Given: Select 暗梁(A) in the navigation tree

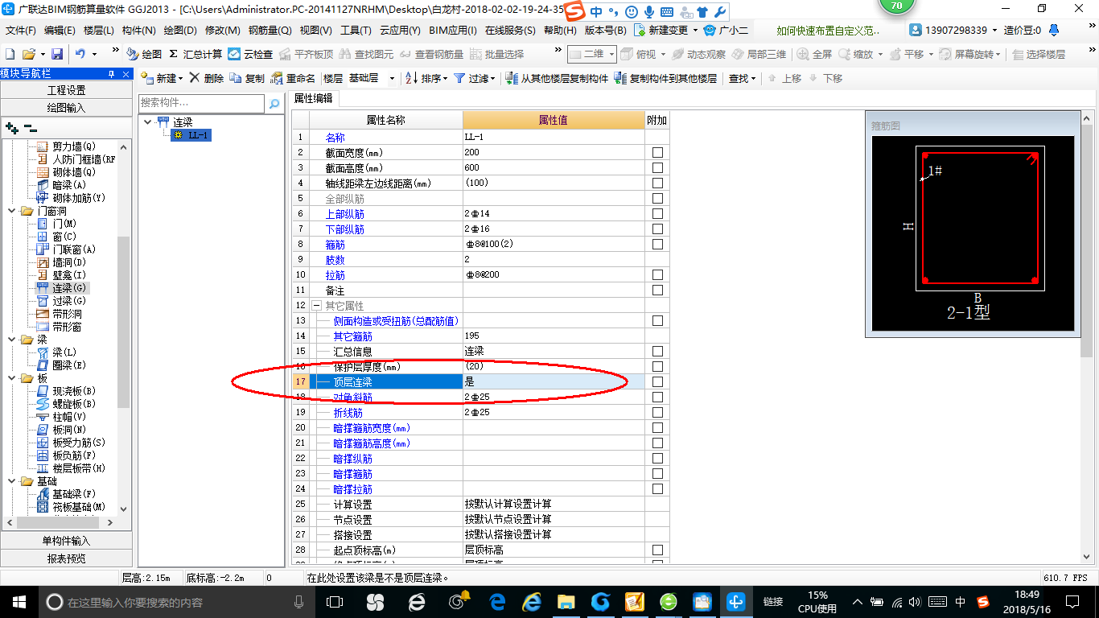Looking at the screenshot, I should (68, 185).
